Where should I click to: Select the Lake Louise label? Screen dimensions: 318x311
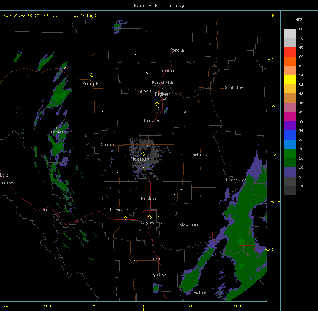[7, 179]
